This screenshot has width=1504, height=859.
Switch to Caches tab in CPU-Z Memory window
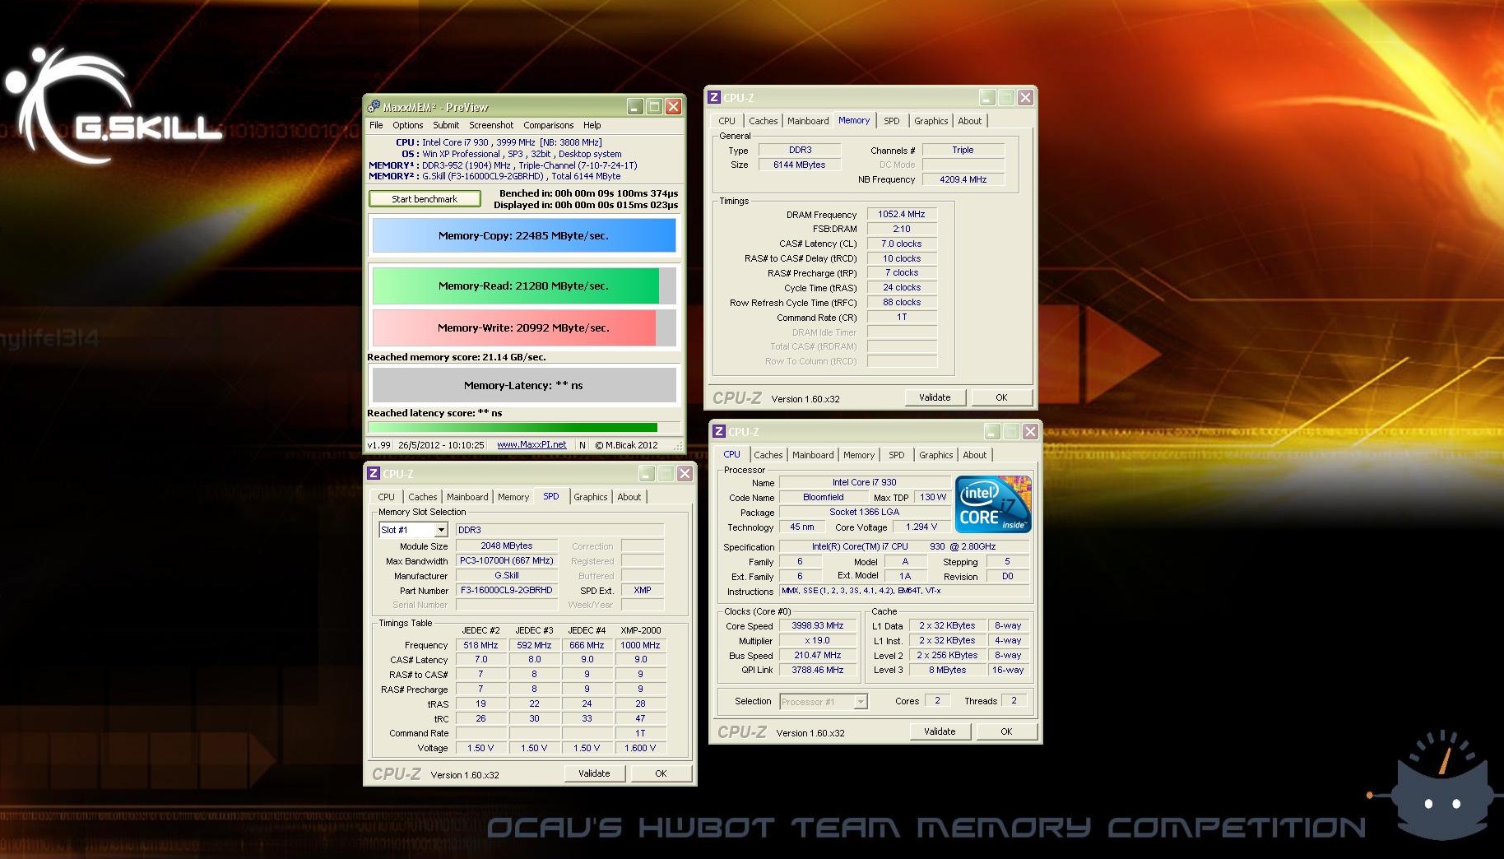click(763, 121)
